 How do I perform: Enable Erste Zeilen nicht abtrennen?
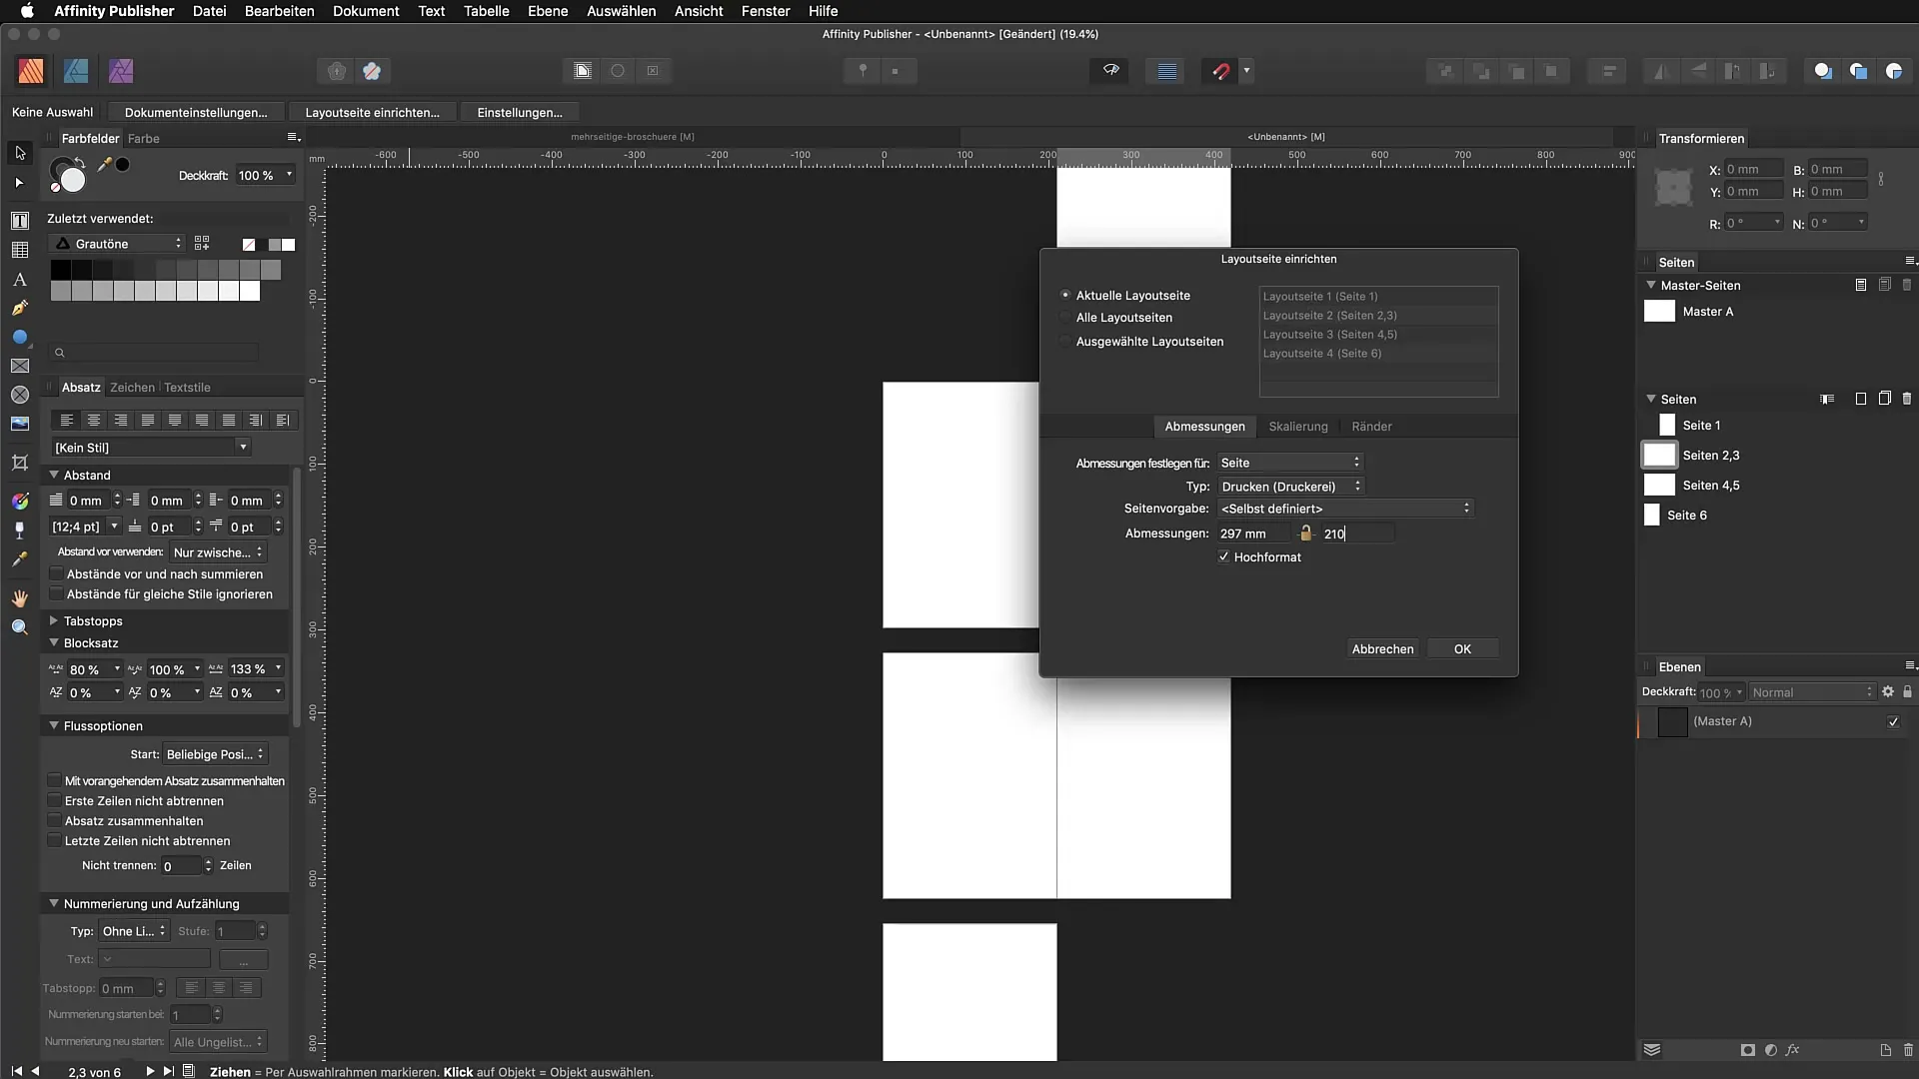click(x=55, y=800)
